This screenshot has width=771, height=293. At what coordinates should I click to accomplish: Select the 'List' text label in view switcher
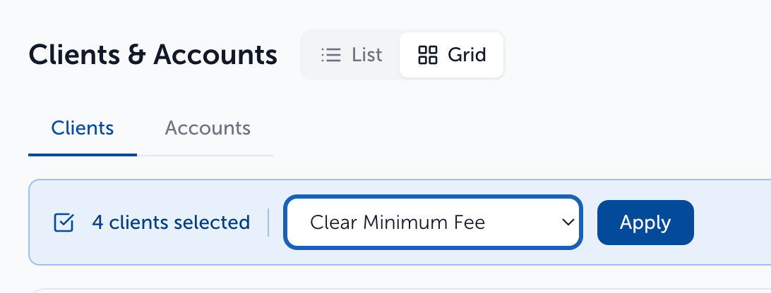click(x=367, y=55)
